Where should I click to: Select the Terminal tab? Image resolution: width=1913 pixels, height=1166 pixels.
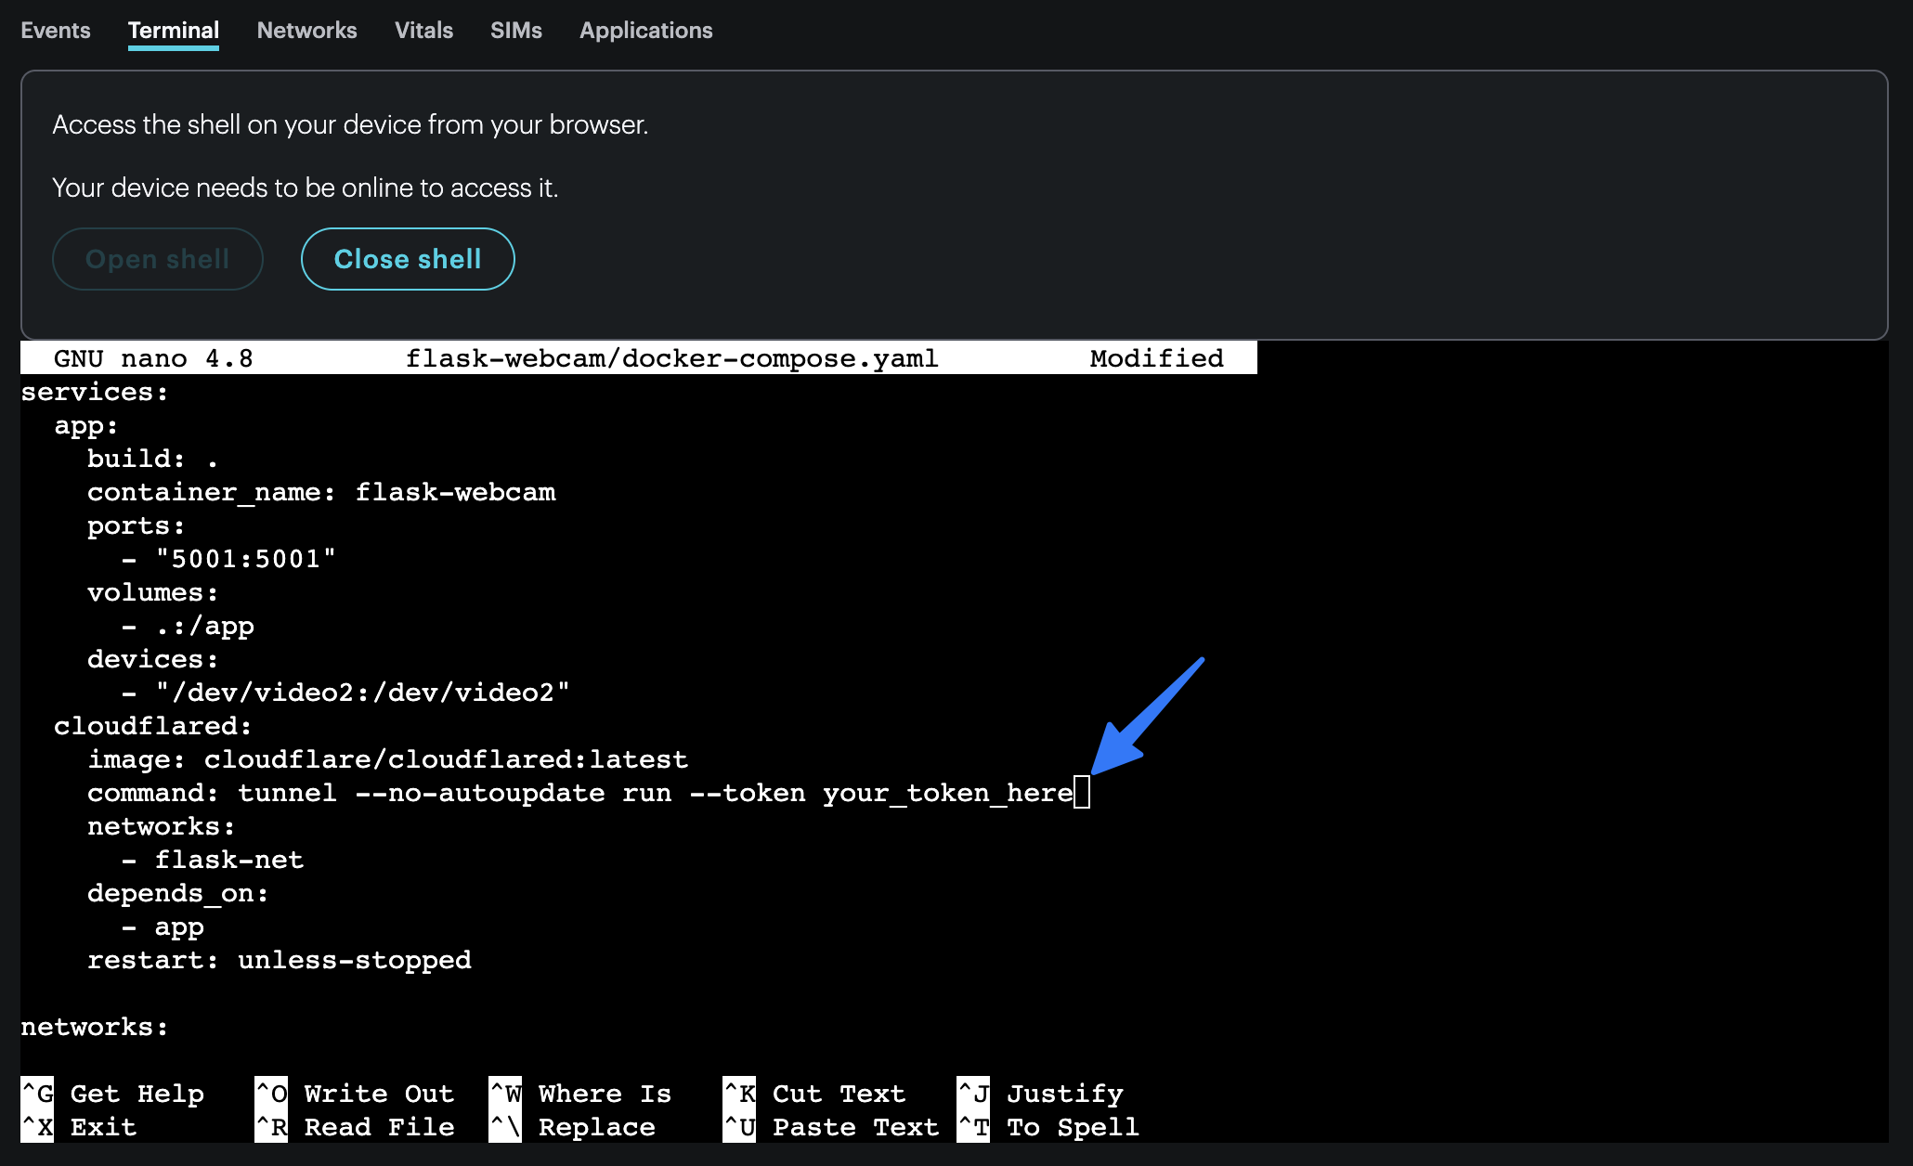tap(174, 31)
